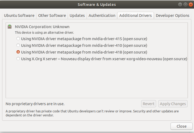The image size is (194, 133).
Task: Go to the Updates tab
Action: point(77,16)
